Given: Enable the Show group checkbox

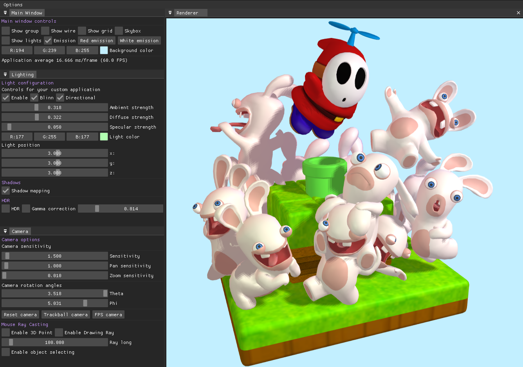Looking at the screenshot, I should point(5,31).
